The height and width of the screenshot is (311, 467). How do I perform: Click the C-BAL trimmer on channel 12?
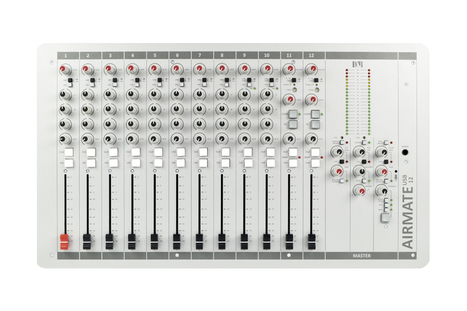[317, 90]
